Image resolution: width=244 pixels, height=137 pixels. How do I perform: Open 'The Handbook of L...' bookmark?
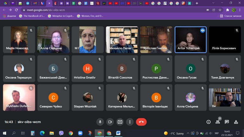click(32, 16)
